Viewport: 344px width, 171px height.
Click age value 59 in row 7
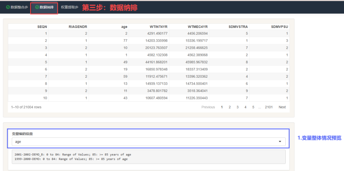[125, 76]
